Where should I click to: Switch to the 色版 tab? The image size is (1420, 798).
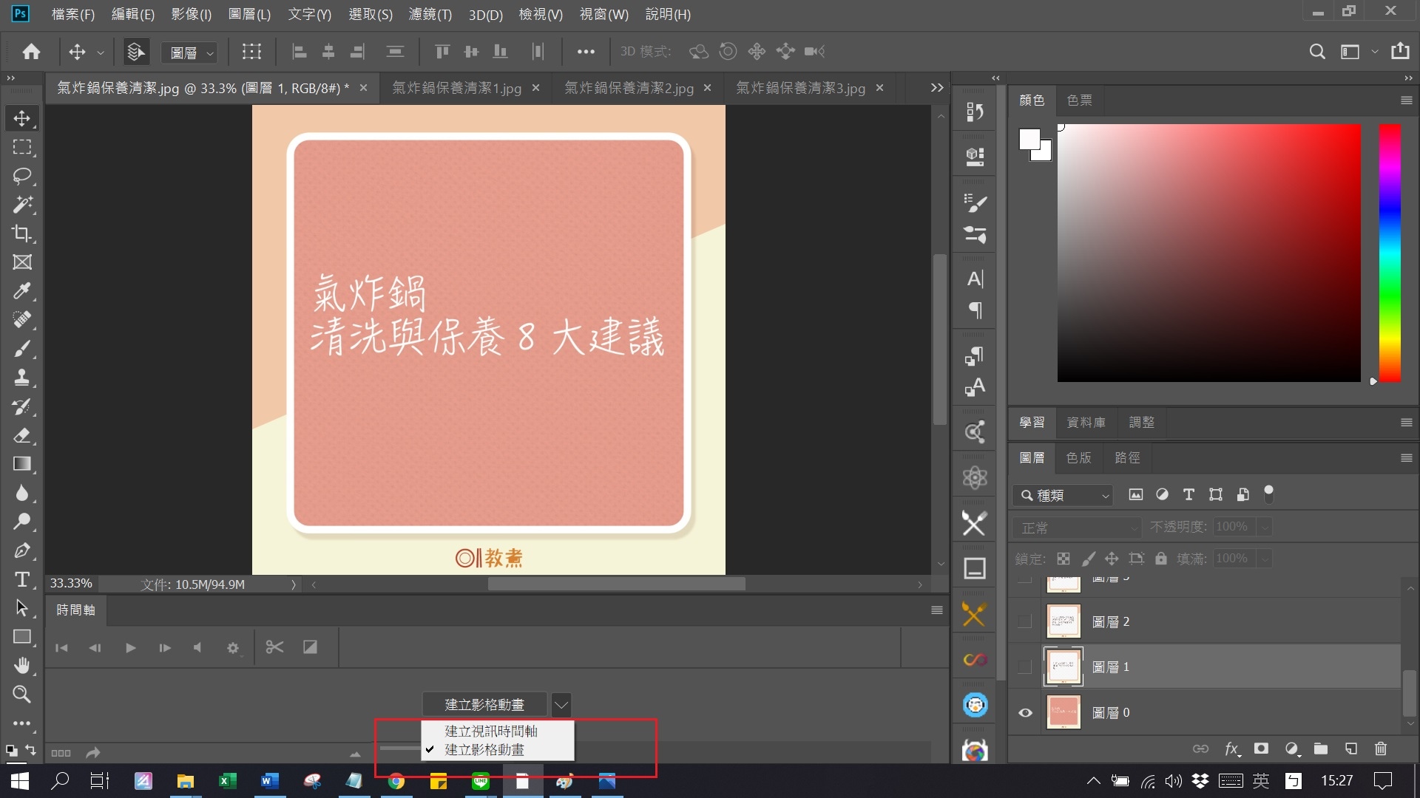click(1078, 458)
